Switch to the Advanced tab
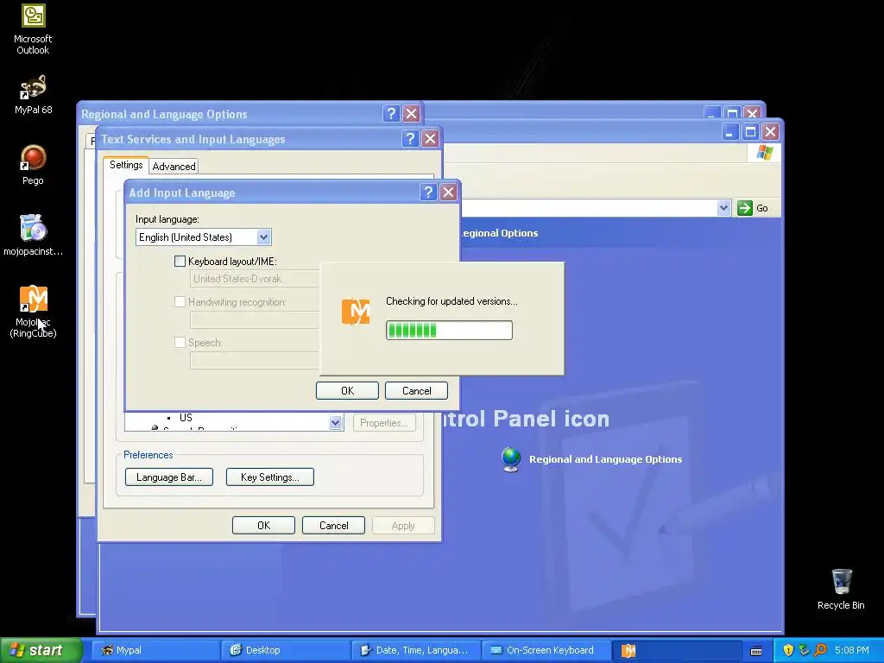This screenshot has height=663, width=884. [x=174, y=167]
